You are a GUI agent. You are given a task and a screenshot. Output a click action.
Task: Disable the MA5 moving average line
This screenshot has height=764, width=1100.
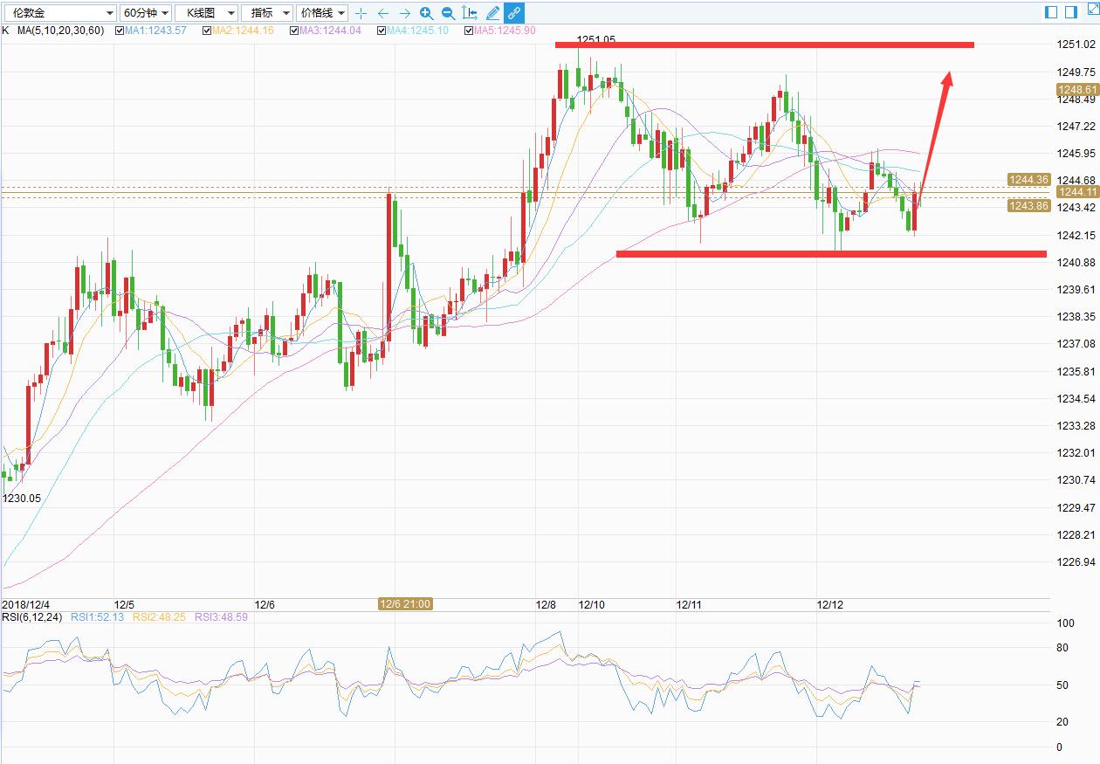point(469,31)
